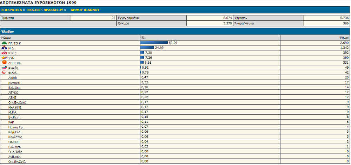Click the Κόμμα column header
The height and width of the screenshot is (165, 351).
click(6, 37)
